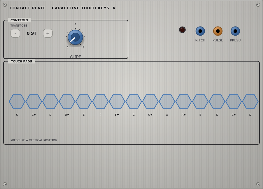Click the 0 marking beside glide knob
This screenshot has width=263, height=189.
pos(68,47)
